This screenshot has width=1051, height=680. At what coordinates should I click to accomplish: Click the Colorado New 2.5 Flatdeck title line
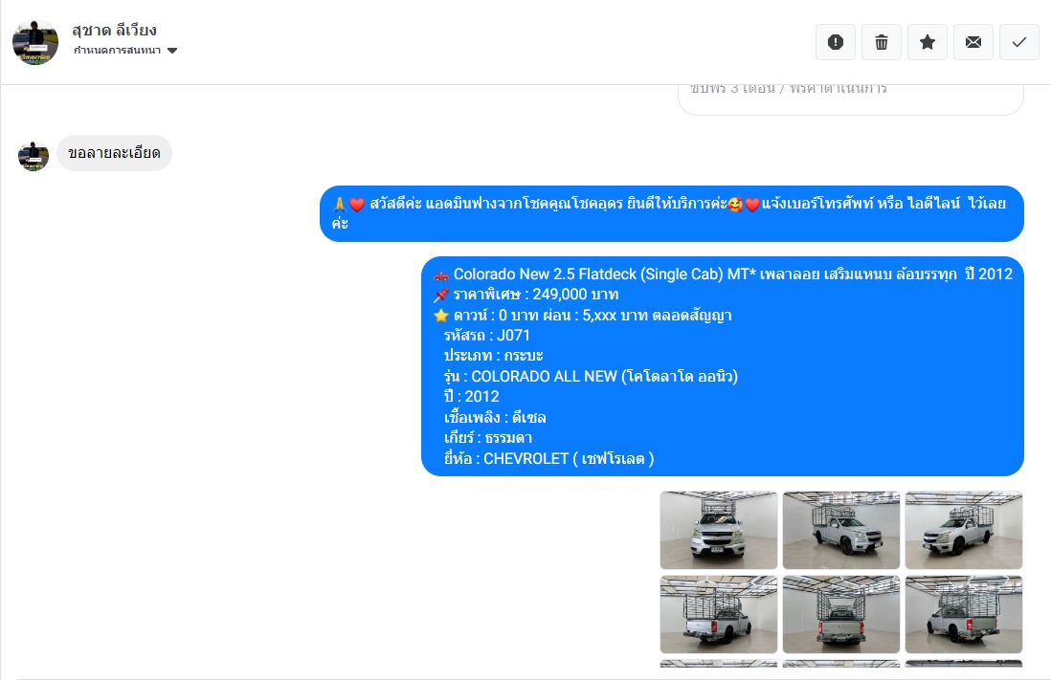click(724, 274)
